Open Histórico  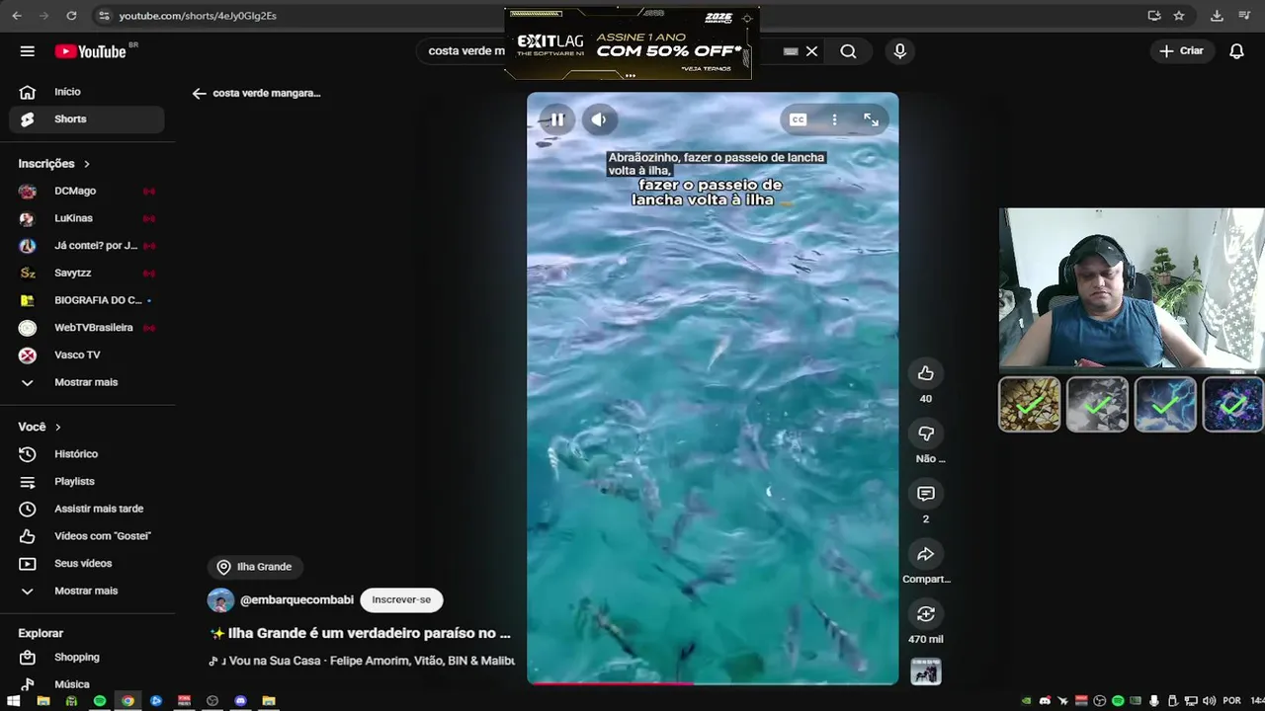pos(87,454)
